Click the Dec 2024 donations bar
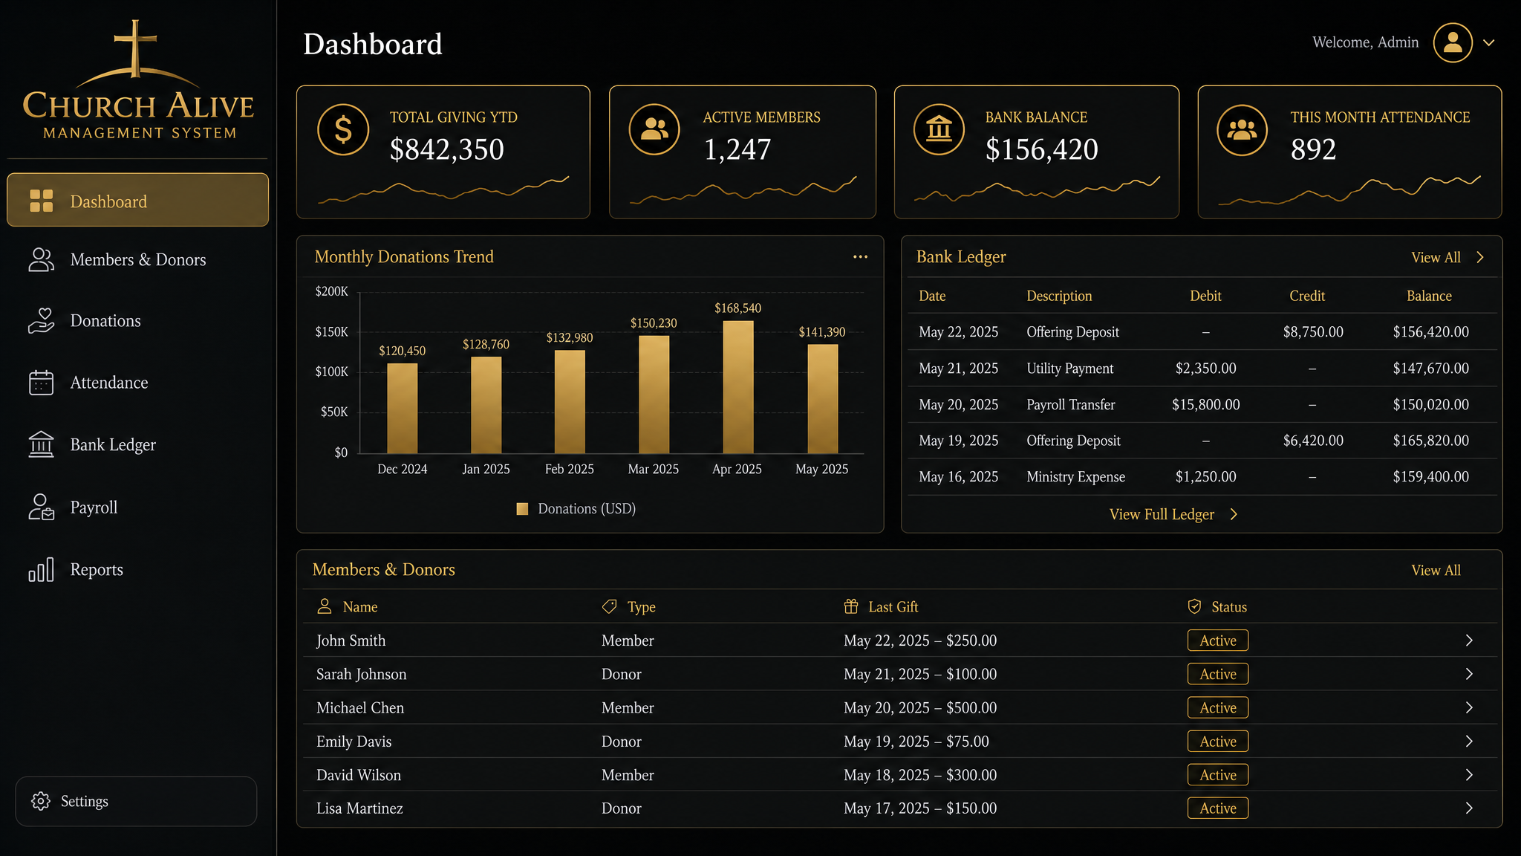1521x856 pixels. point(403,408)
